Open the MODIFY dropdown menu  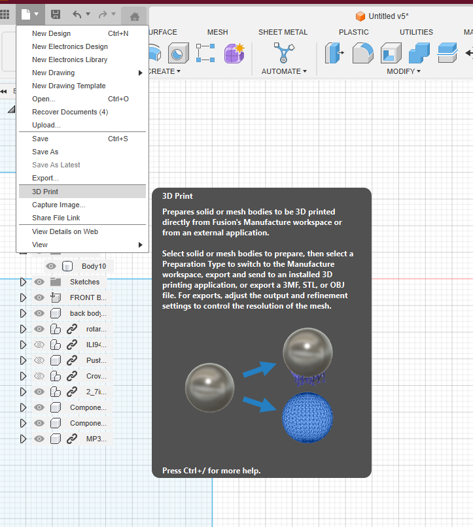tap(404, 71)
